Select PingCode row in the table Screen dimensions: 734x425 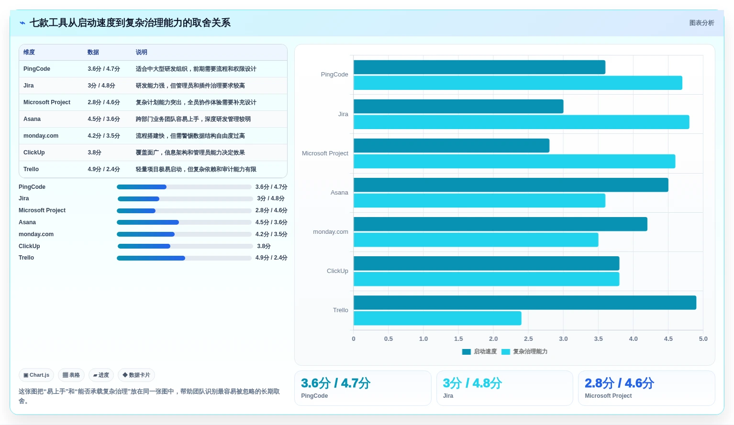pos(153,69)
